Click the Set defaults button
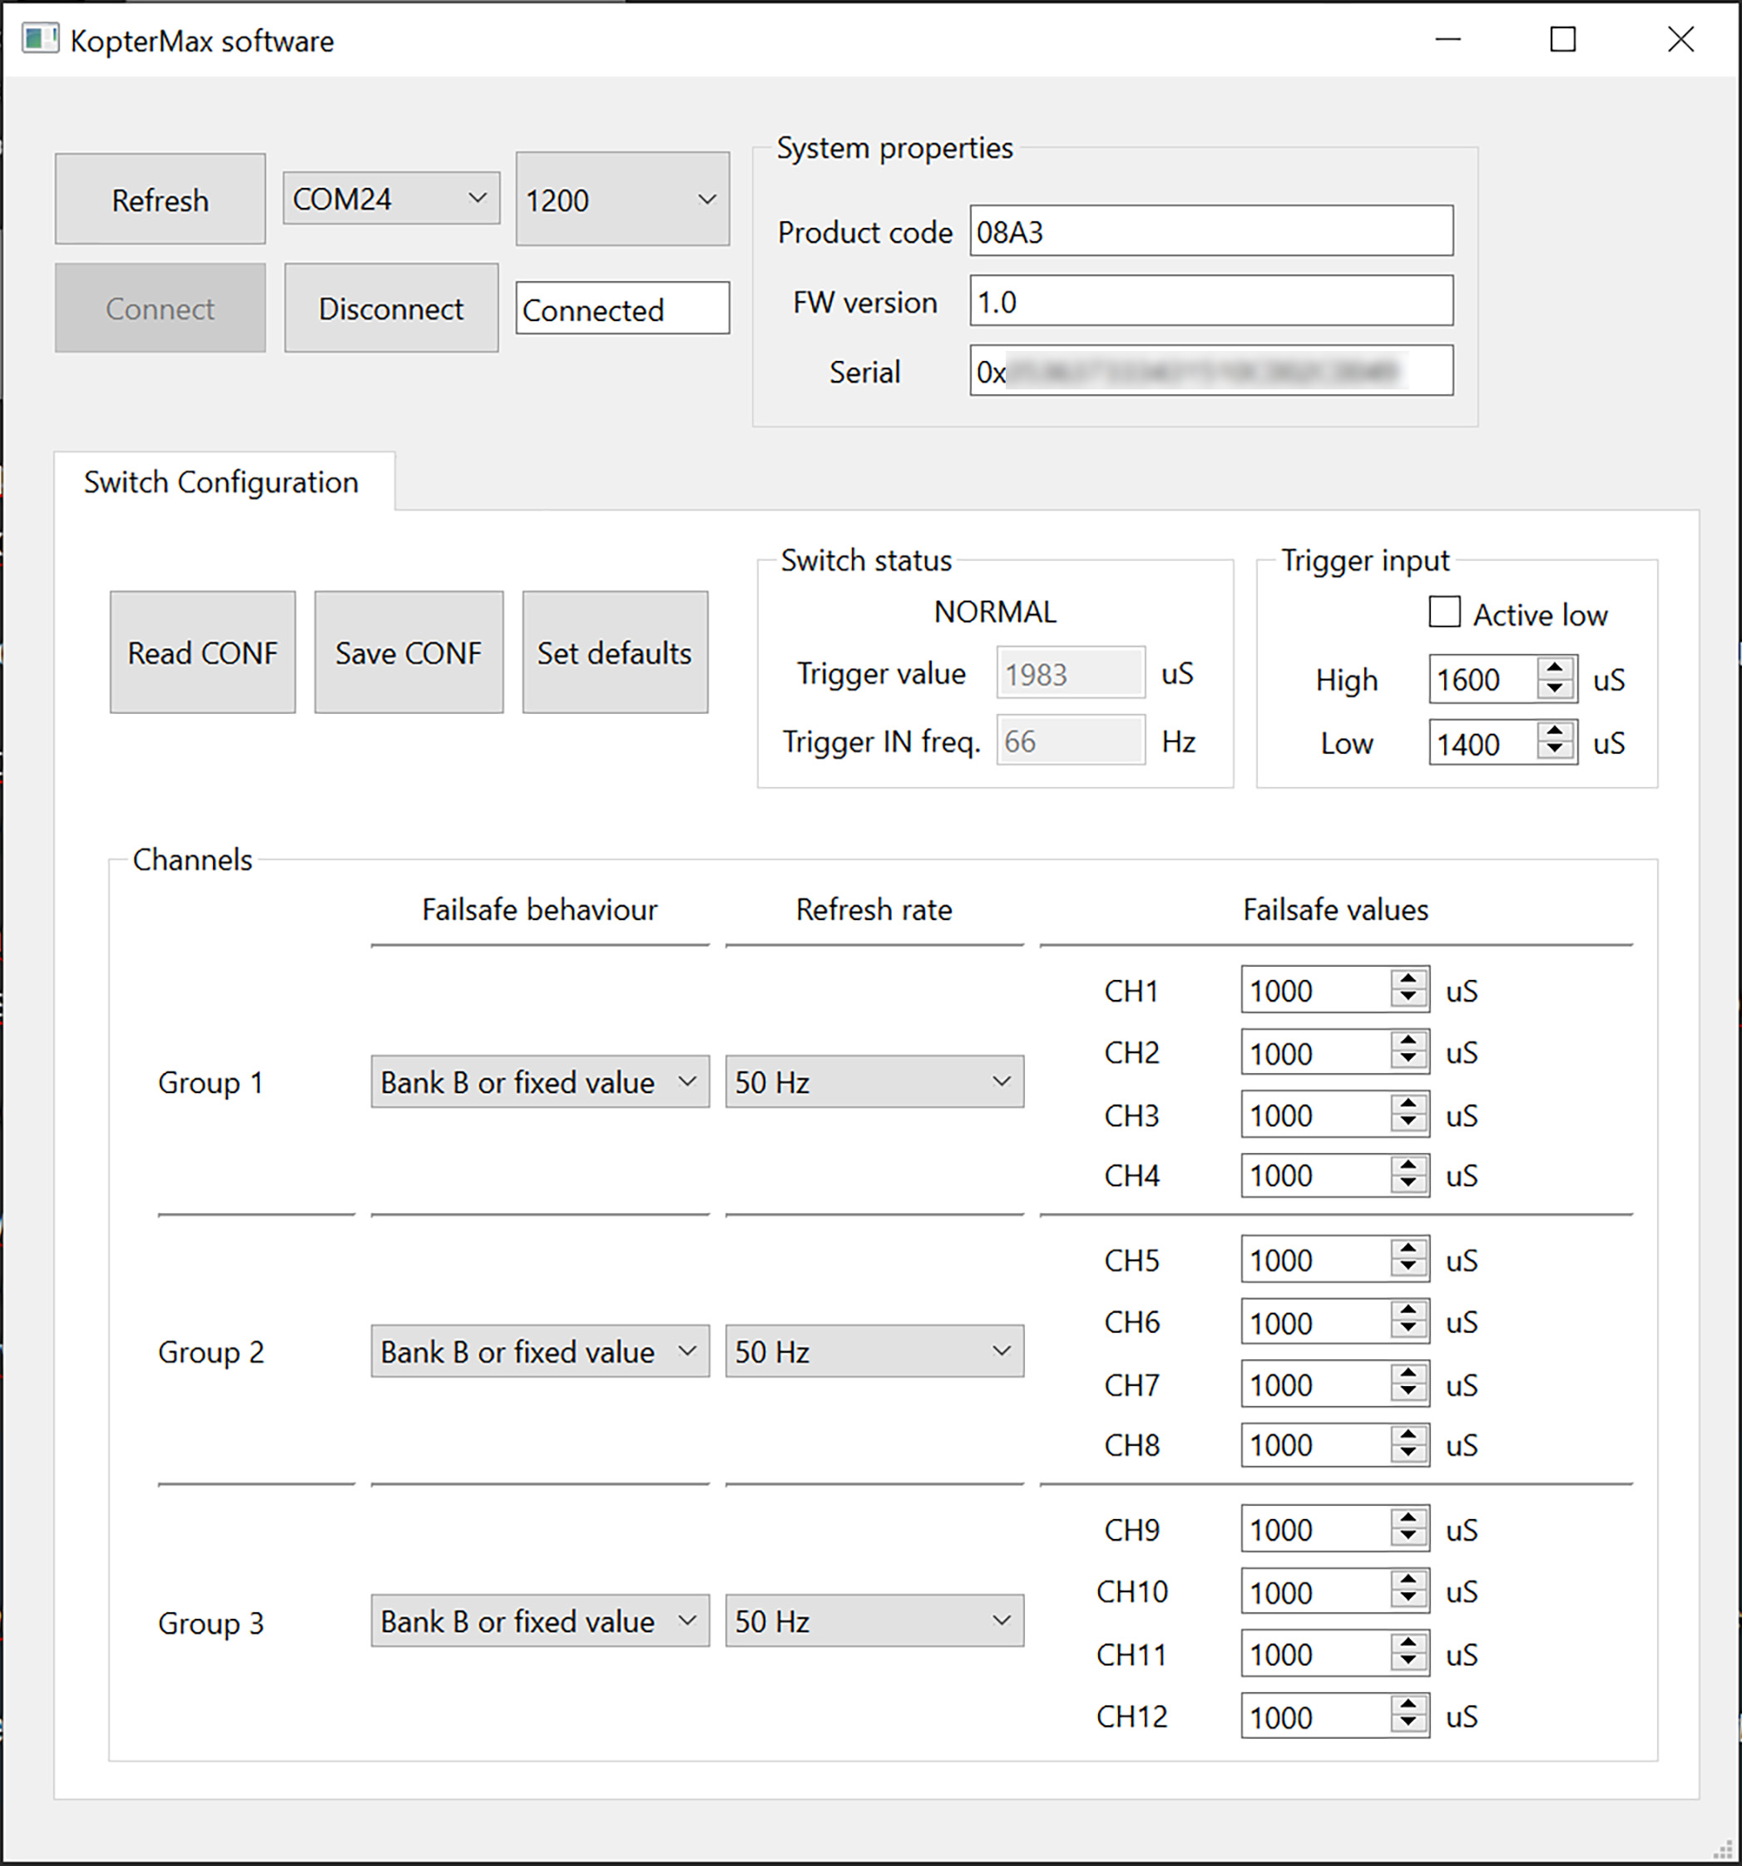Image resolution: width=1742 pixels, height=1866 pixels. (615, 652)
